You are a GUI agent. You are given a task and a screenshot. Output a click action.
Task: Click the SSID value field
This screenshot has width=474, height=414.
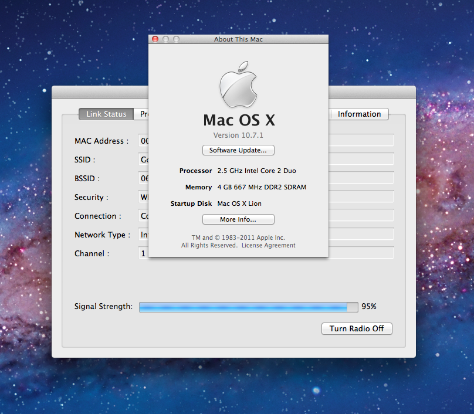(143, 160)
